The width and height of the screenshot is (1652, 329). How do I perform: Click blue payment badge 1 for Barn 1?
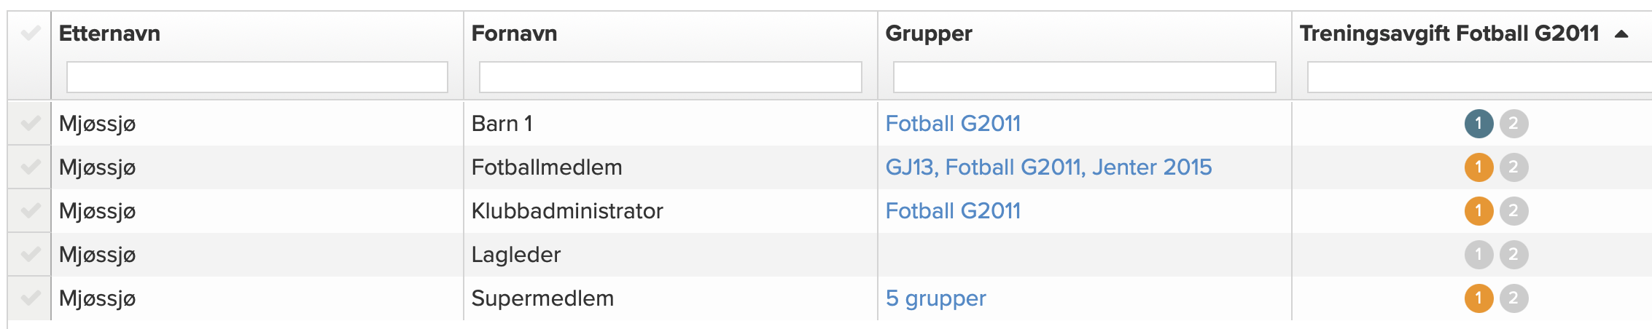click(x=1478, y=124)
